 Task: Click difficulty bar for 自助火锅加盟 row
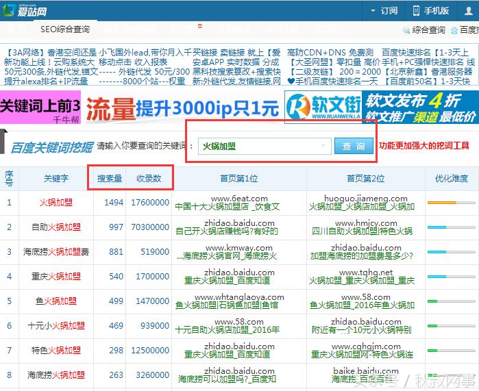coord(451,227)
